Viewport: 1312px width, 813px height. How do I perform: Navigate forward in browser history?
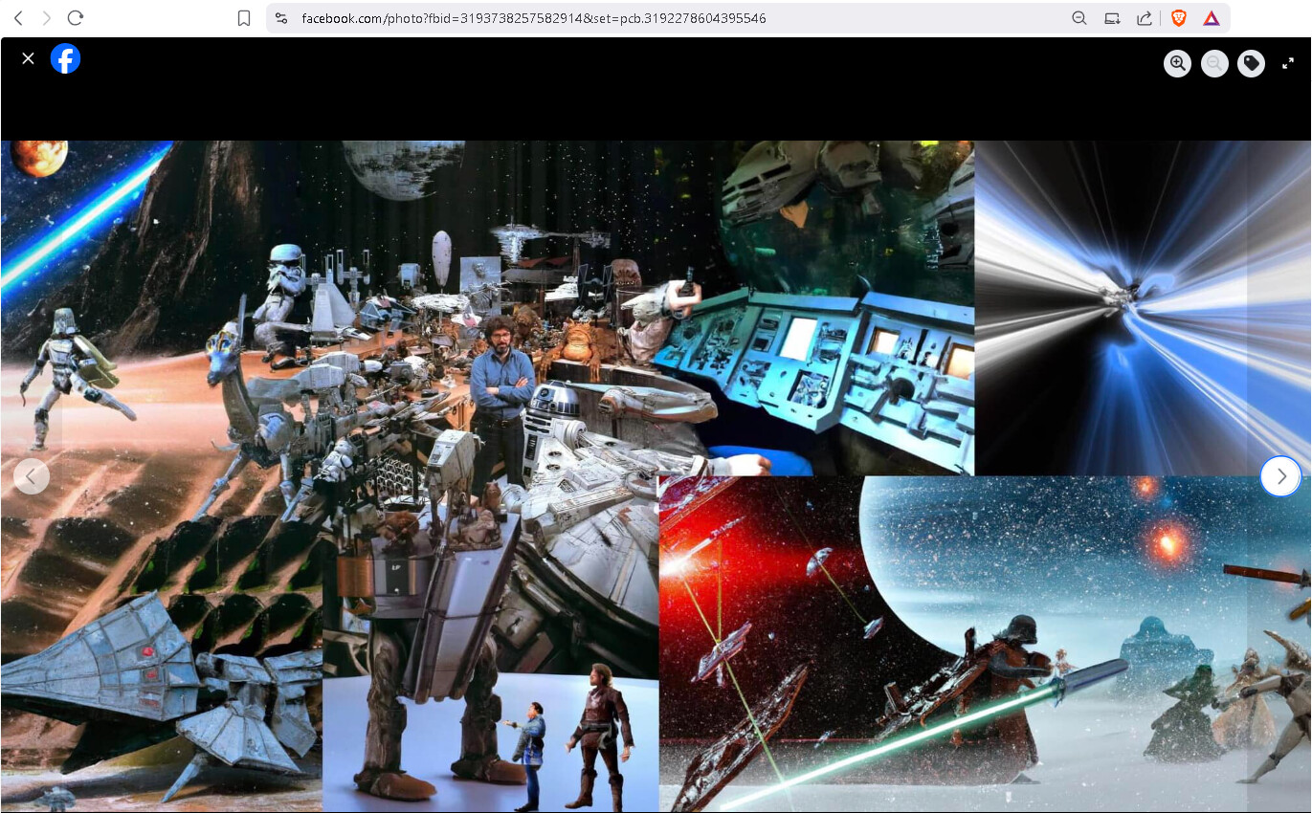point(47,18)
